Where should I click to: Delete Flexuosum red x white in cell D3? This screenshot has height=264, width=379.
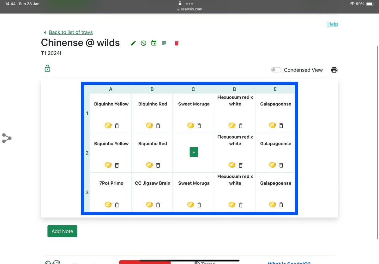click(x=241, y=205)
